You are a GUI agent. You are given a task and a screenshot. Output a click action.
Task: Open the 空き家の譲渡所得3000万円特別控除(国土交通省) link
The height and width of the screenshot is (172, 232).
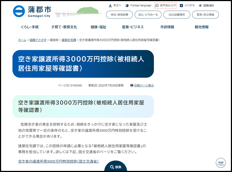coord(58,161)
